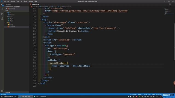
Task: Open the Explorer view in the activity bar
Action: click(2, 5)
